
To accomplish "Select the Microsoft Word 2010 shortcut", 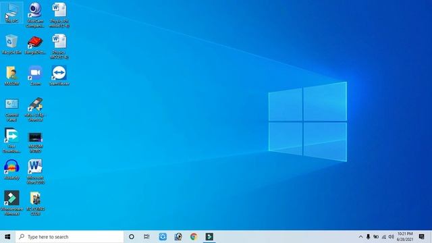I will [x=35, y=171].
